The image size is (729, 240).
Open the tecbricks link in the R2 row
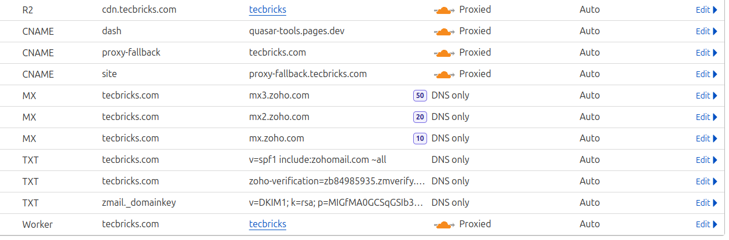pyautogui.click(x=267, y=10)
